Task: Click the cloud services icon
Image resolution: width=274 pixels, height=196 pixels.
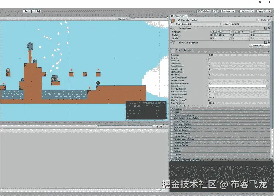Action: coord(216,11)
